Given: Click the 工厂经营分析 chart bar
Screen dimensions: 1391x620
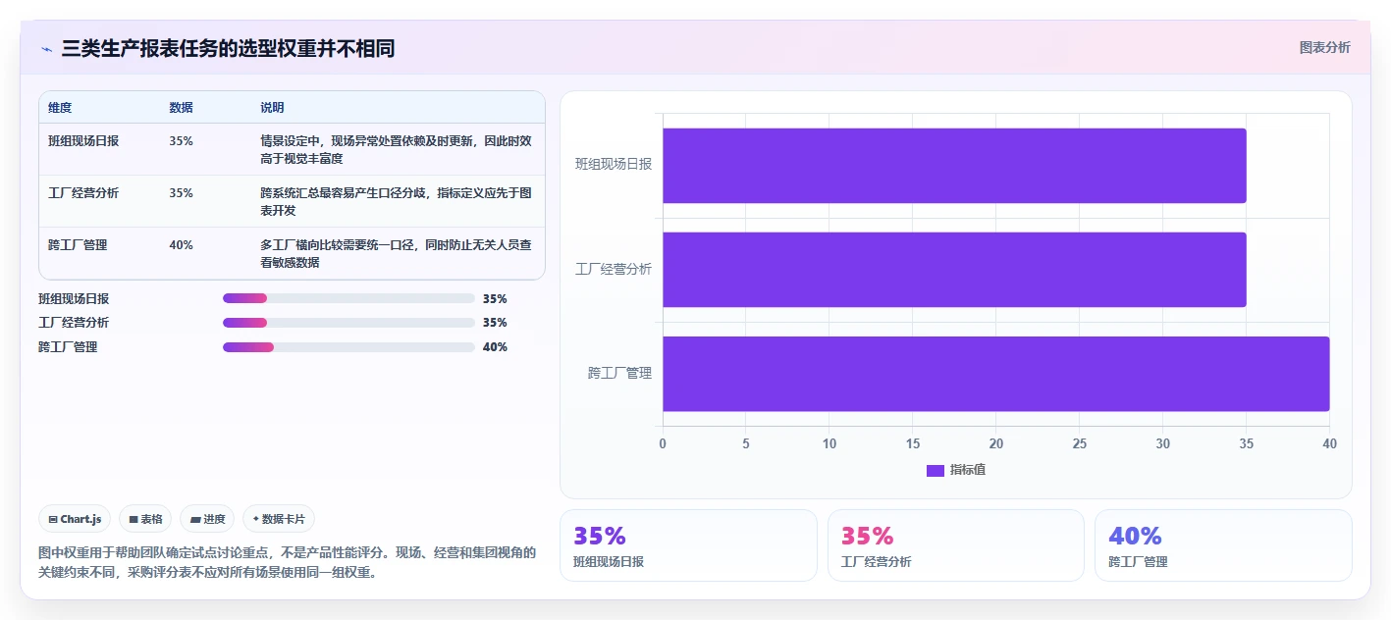Looking at the screenshot, I should click(954, 270).
